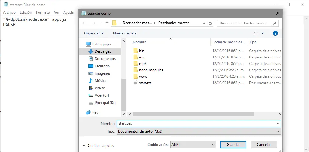The width and height of the screenshot is (309, 152).
Task: Expand the Nombre filename dropdown arrow
Action: point(278,124)
